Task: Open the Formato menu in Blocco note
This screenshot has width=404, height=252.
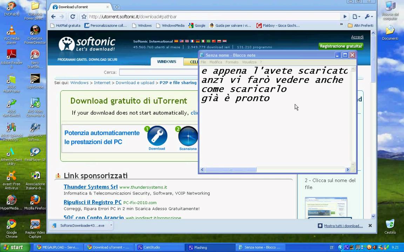Action: (x=232, y=62)
